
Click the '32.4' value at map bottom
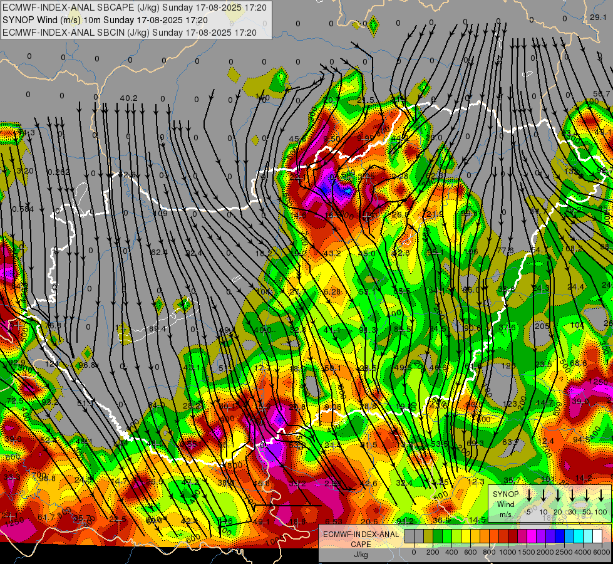pos(404,483)
